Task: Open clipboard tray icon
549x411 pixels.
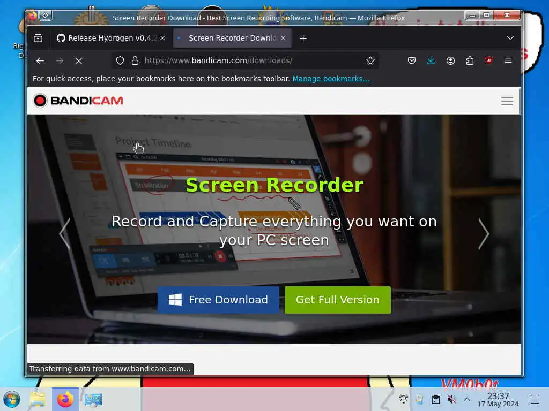Action: point(435,399)
